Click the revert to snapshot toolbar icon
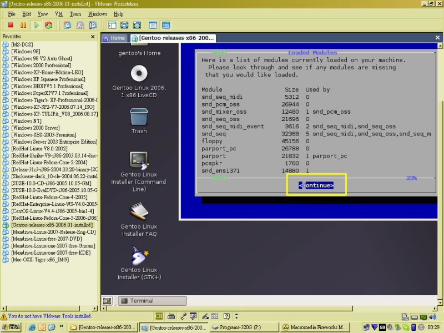 click(x=80, y=25)
